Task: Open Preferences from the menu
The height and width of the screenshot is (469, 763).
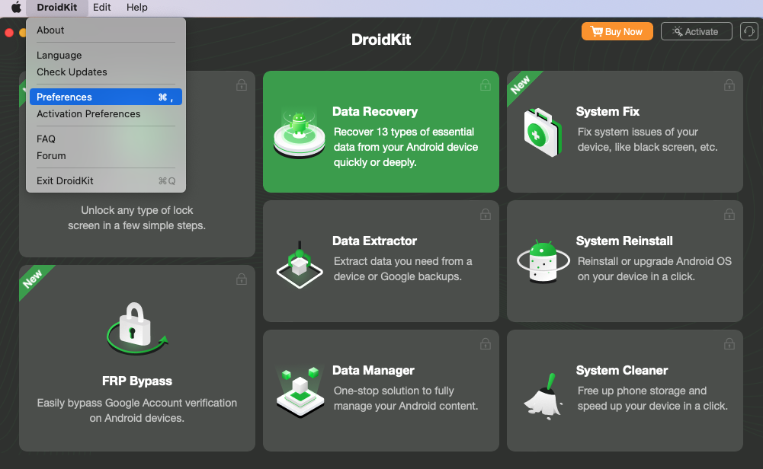Action: 106,97
